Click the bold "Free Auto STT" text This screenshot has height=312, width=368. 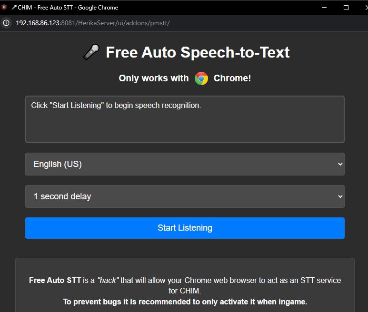pyautogui.click(x=55, y=280)
